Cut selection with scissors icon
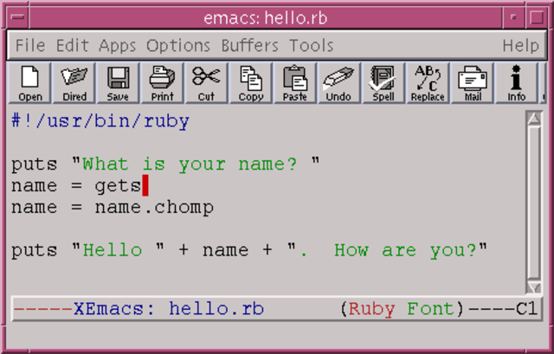This screenshot has width=554, height=354. coord(207,83)
